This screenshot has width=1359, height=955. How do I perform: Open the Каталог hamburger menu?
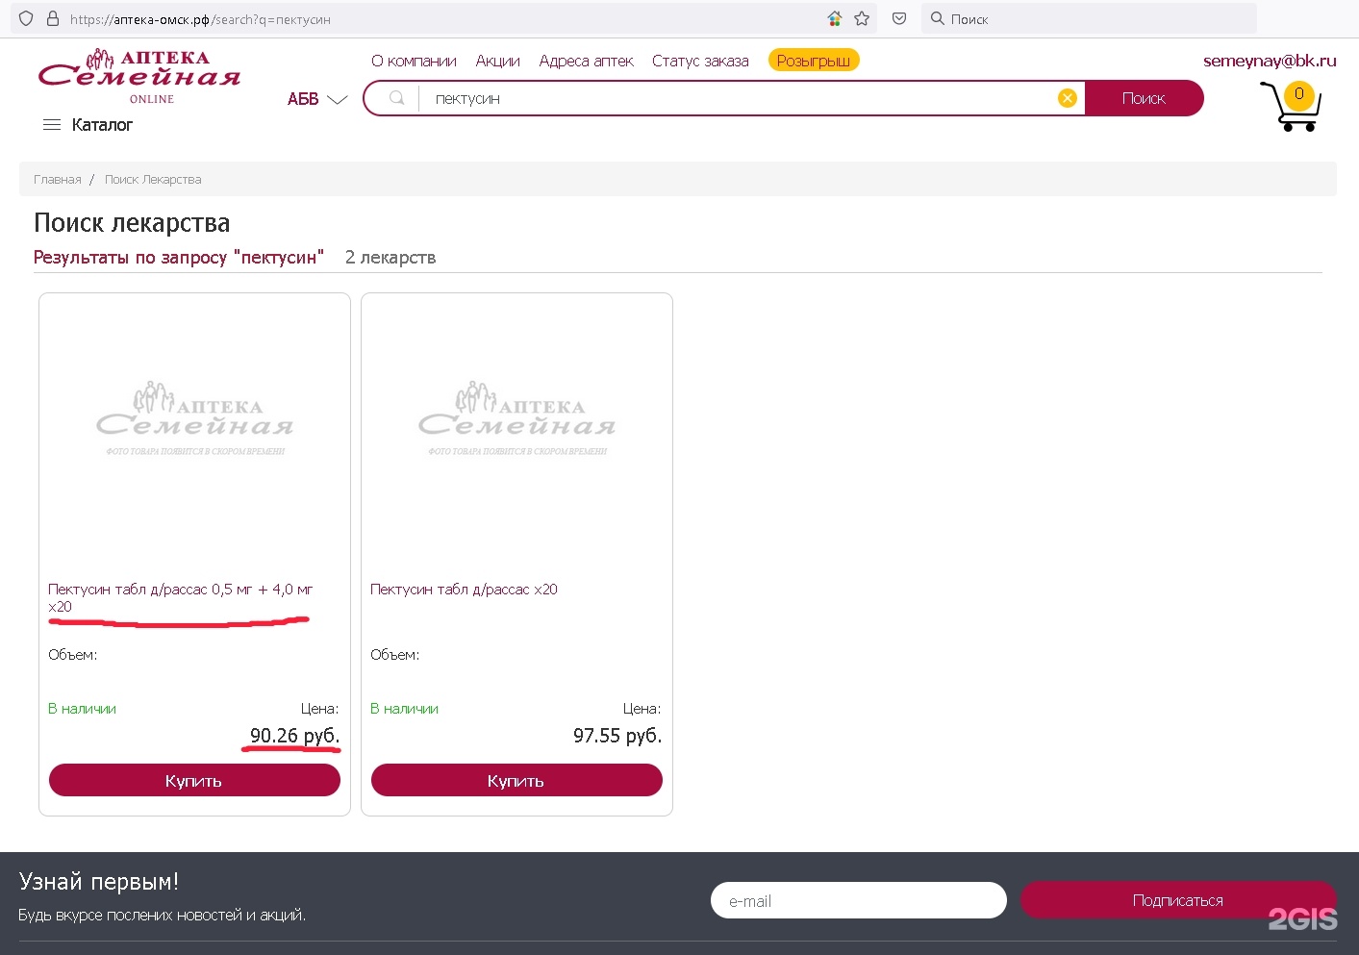(88, 125)
